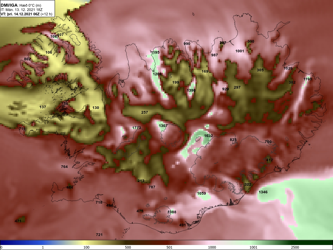The image size is (333, 250).
Task: Click the map value 199
Action: 175,82
